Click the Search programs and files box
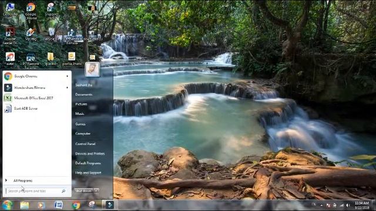This screenshot has height=211, width=376. 36,191
